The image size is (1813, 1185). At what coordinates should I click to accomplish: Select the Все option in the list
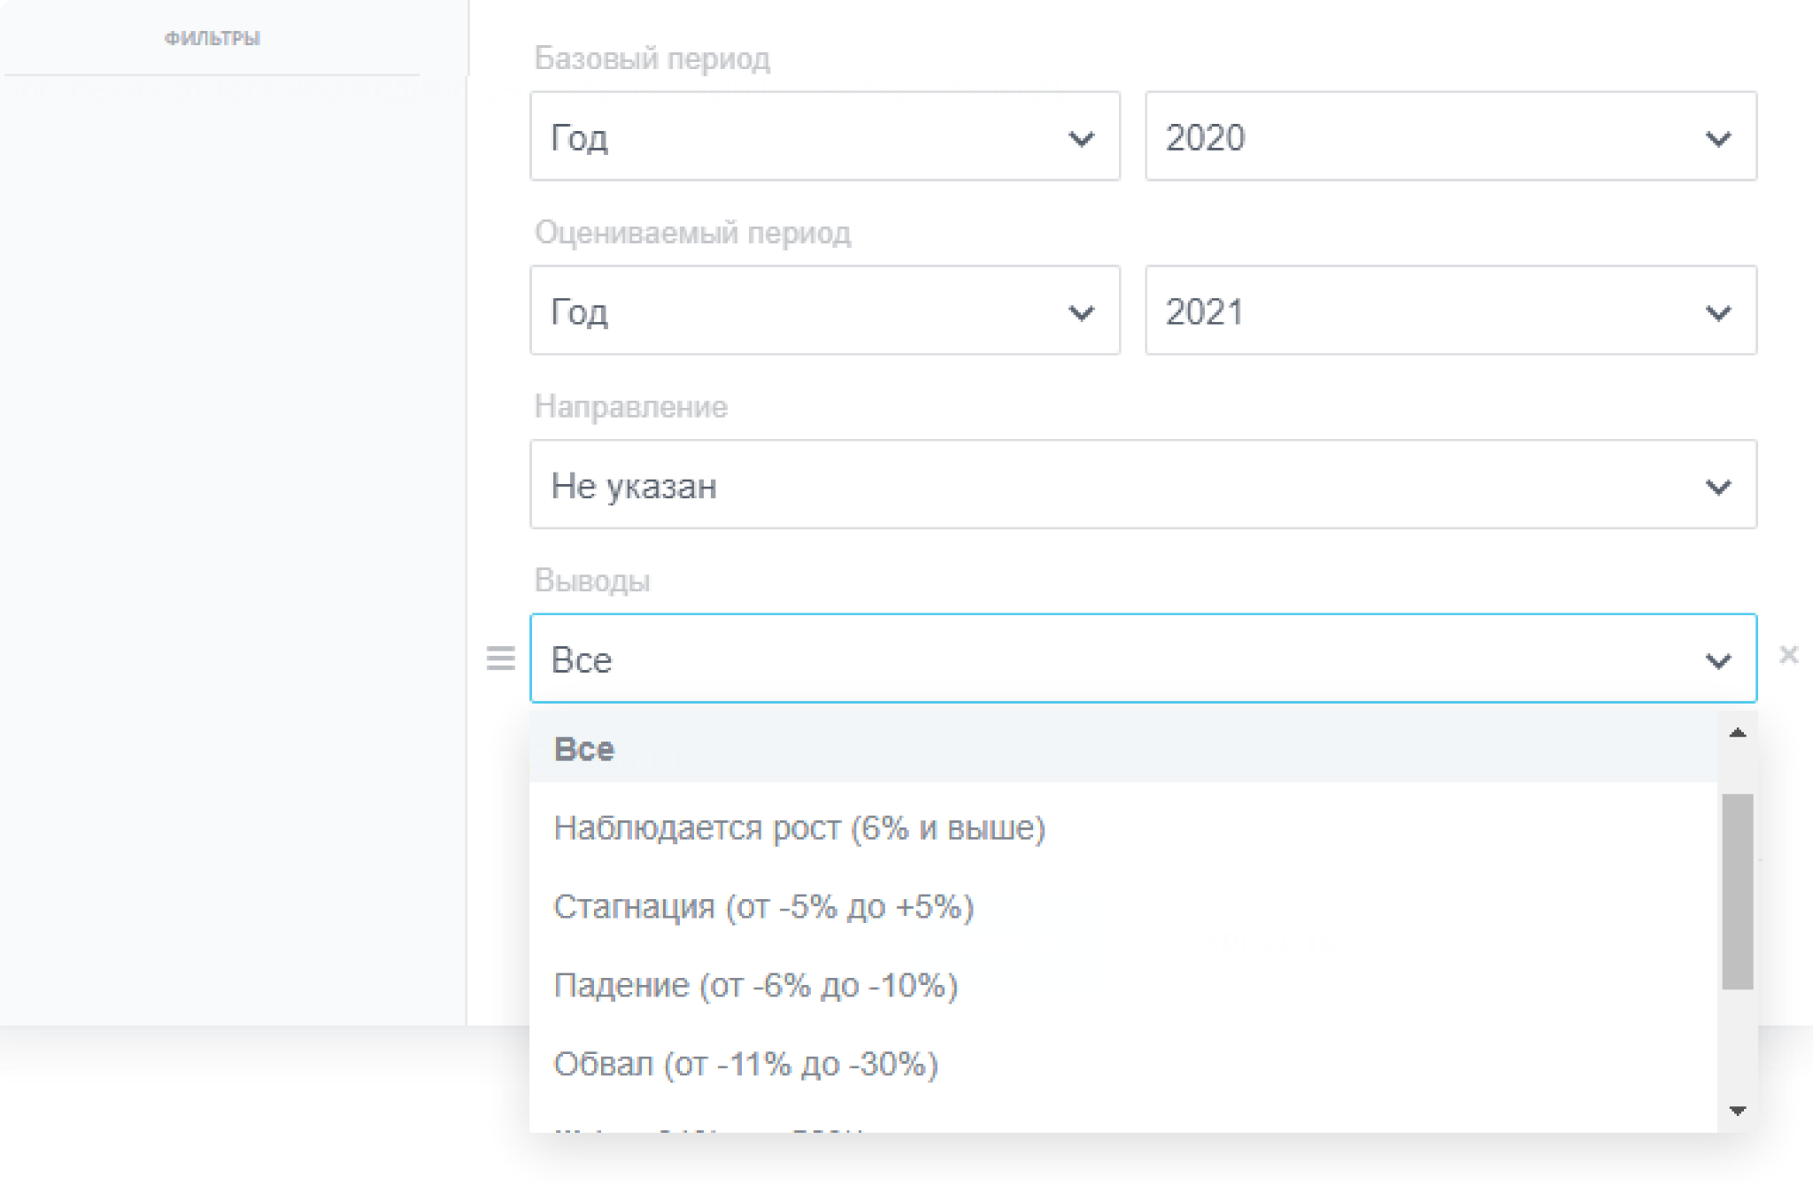[x=584, y=750]
